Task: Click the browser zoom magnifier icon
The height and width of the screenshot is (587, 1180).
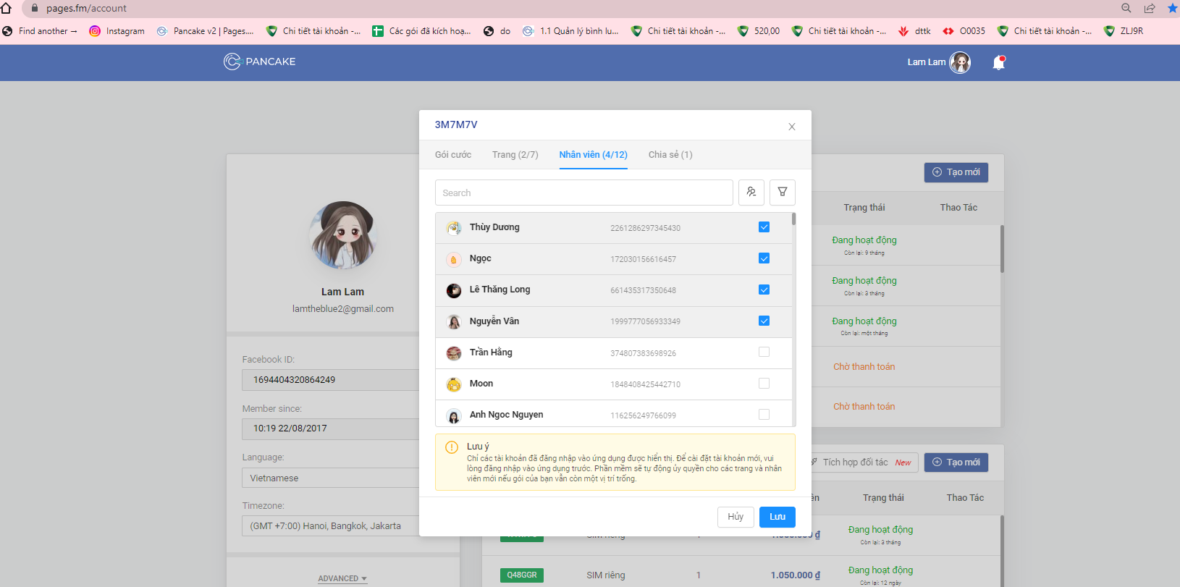Action: coord(1126,8)
